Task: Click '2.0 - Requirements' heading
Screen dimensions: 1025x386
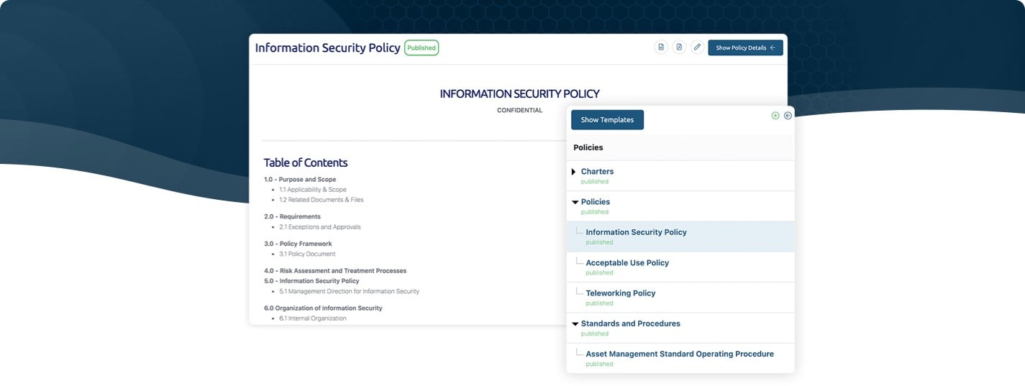Action: [x=292, y=216]
